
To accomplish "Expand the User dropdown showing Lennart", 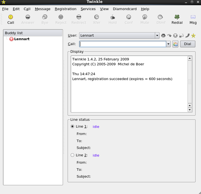I will [x=157, y=35].
